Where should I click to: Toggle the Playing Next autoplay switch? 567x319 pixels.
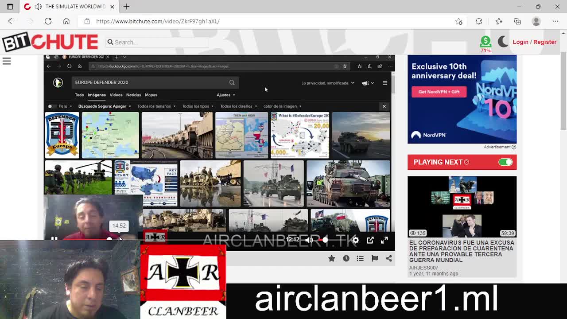505,162
